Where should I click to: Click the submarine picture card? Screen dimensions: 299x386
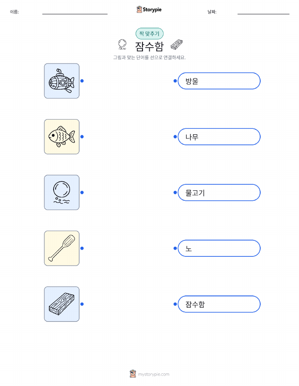[62, 81]
